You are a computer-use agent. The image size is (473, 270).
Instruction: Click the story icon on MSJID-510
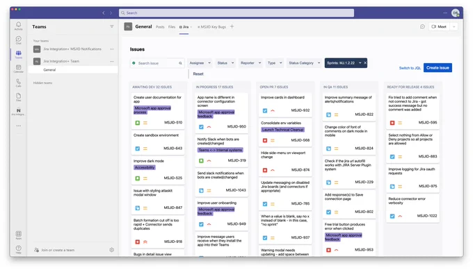(x=138, y=123)
